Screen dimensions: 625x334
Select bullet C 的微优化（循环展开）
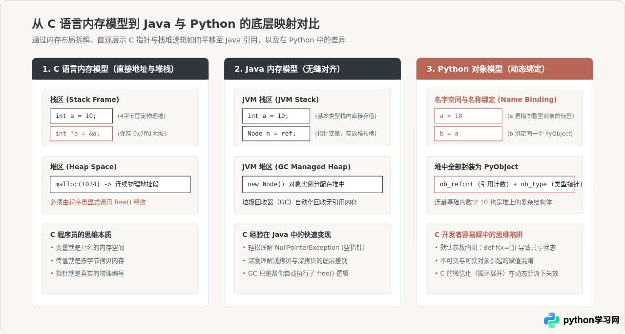497,274
